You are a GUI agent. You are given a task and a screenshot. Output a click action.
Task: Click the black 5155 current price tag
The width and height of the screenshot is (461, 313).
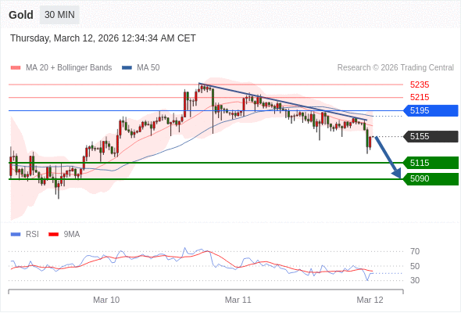(x=431, y=136)
